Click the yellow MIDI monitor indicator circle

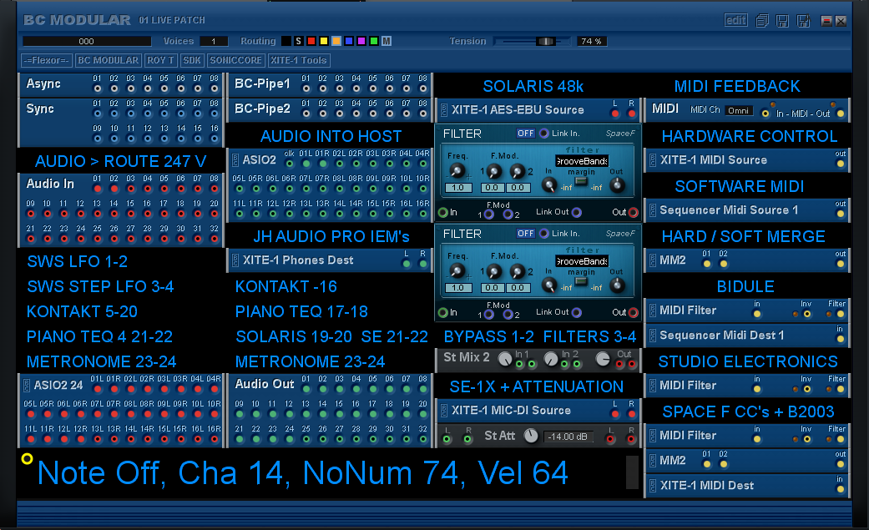click(27, 459)
